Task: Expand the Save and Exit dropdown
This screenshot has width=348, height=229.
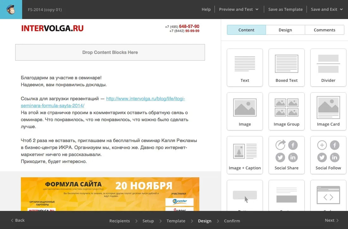Action: [326, 9]
